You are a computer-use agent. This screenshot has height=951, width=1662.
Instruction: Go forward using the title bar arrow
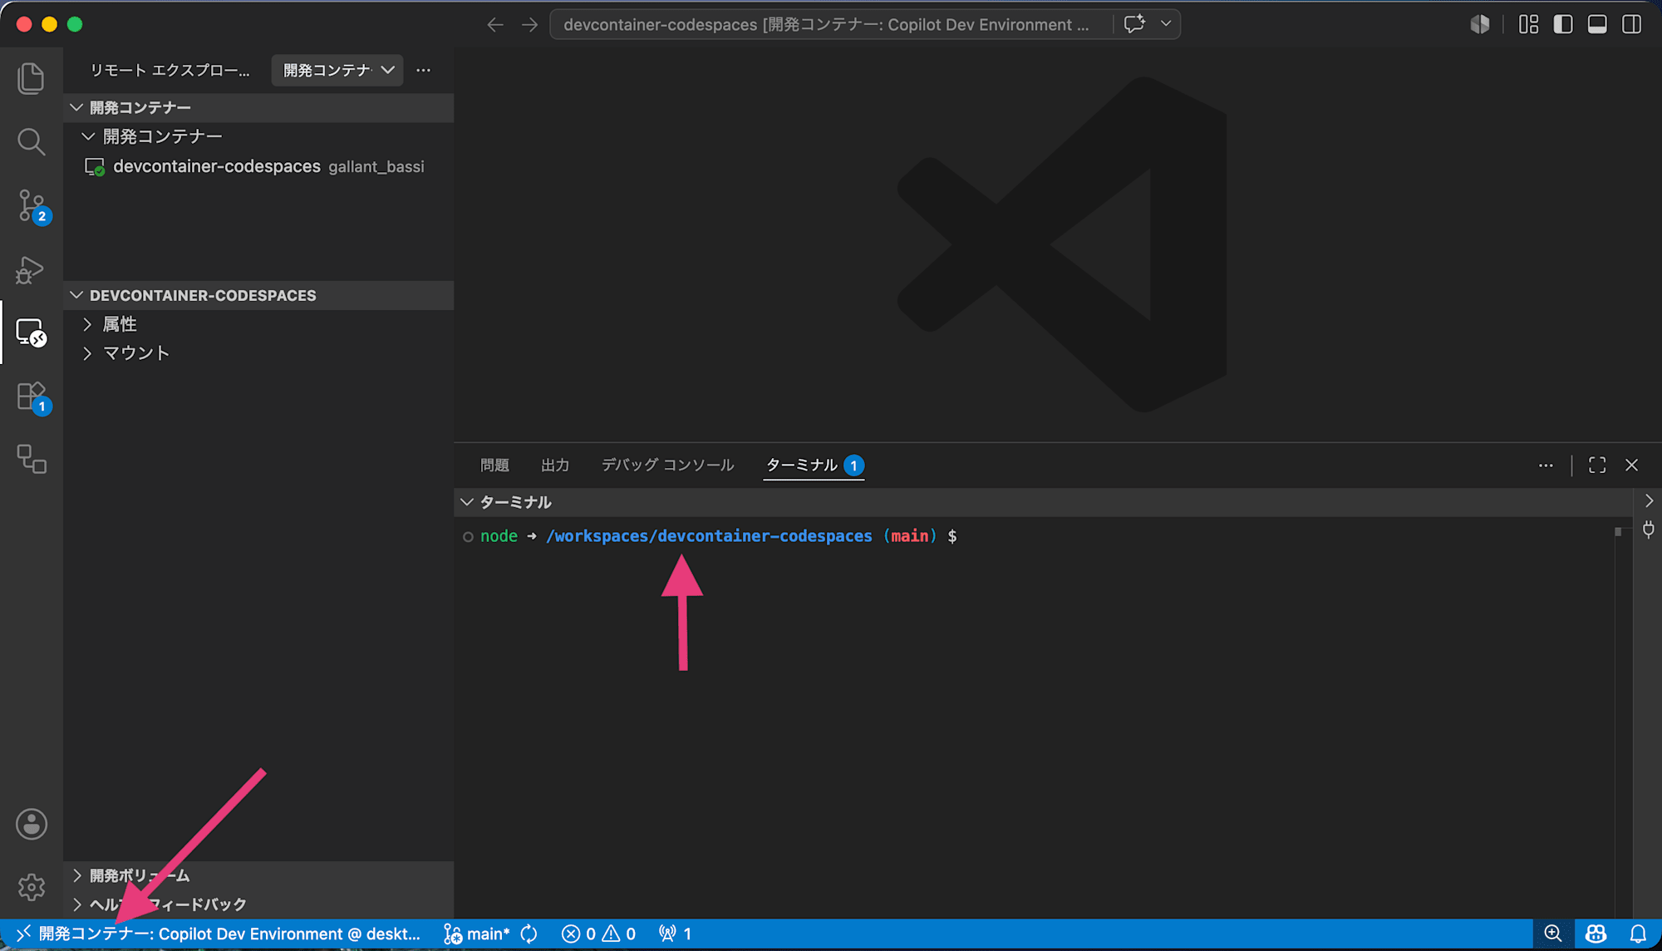pyautogui.click(x=529, y=25)
